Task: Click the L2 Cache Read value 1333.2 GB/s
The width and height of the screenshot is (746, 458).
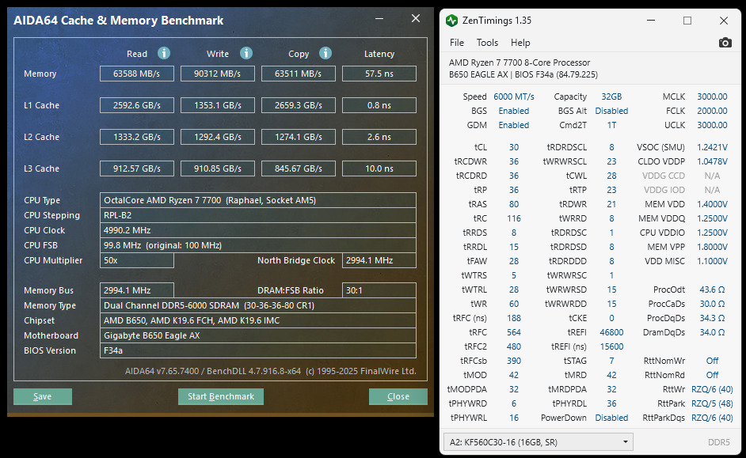Action: pos(136,137)
